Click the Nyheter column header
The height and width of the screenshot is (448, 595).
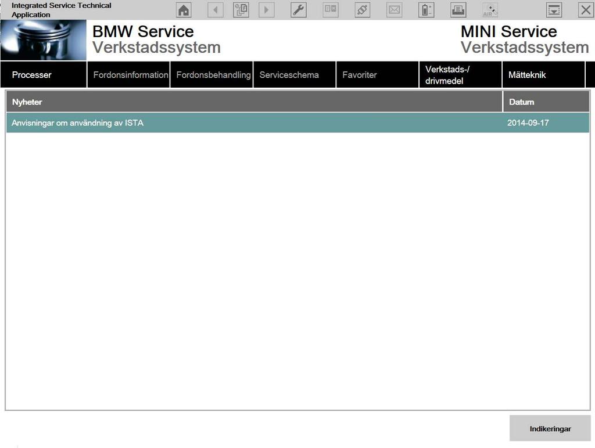[254, 102]
